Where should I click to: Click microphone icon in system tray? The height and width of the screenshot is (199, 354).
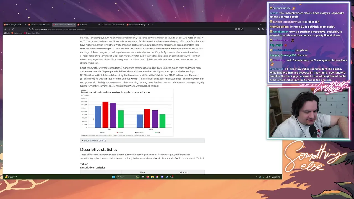(264, 177)
